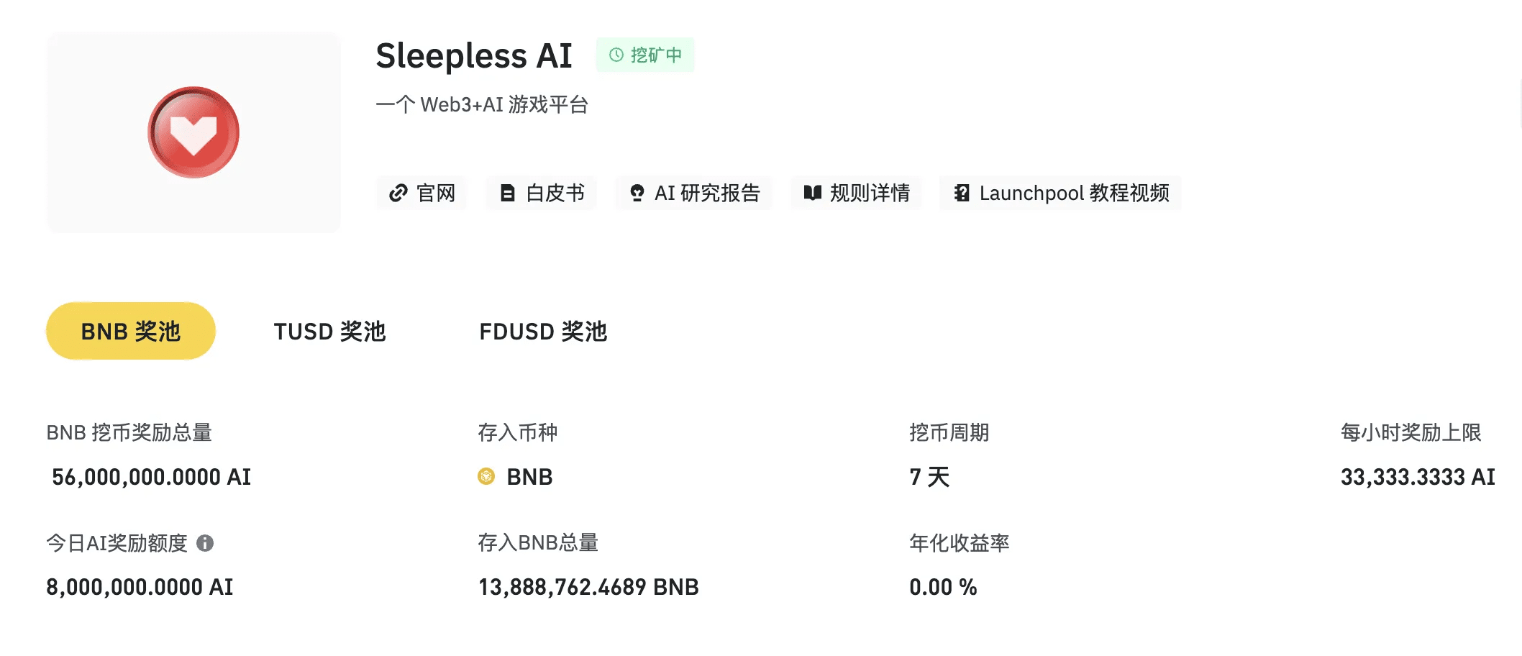Open the info tooltip beside 今日AI奖励额度
Viewport: 1522px width, 656px height.
(x=207, y=544)
